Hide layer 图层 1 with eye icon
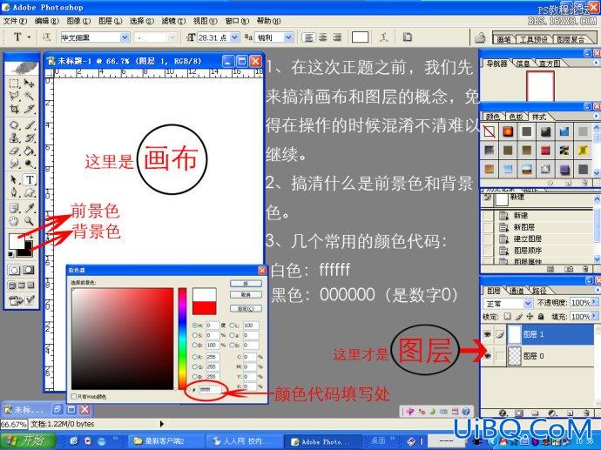 (487, 334)
